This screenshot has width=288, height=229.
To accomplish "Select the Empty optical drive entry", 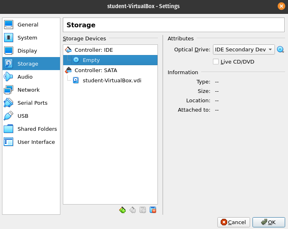I will (91, 60).
